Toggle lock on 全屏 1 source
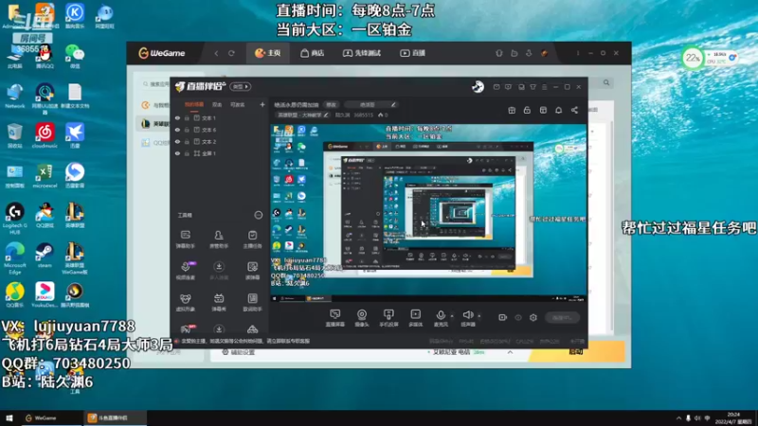 187,153
